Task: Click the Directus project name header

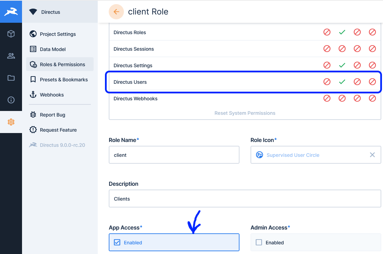Action: point(60,12)
